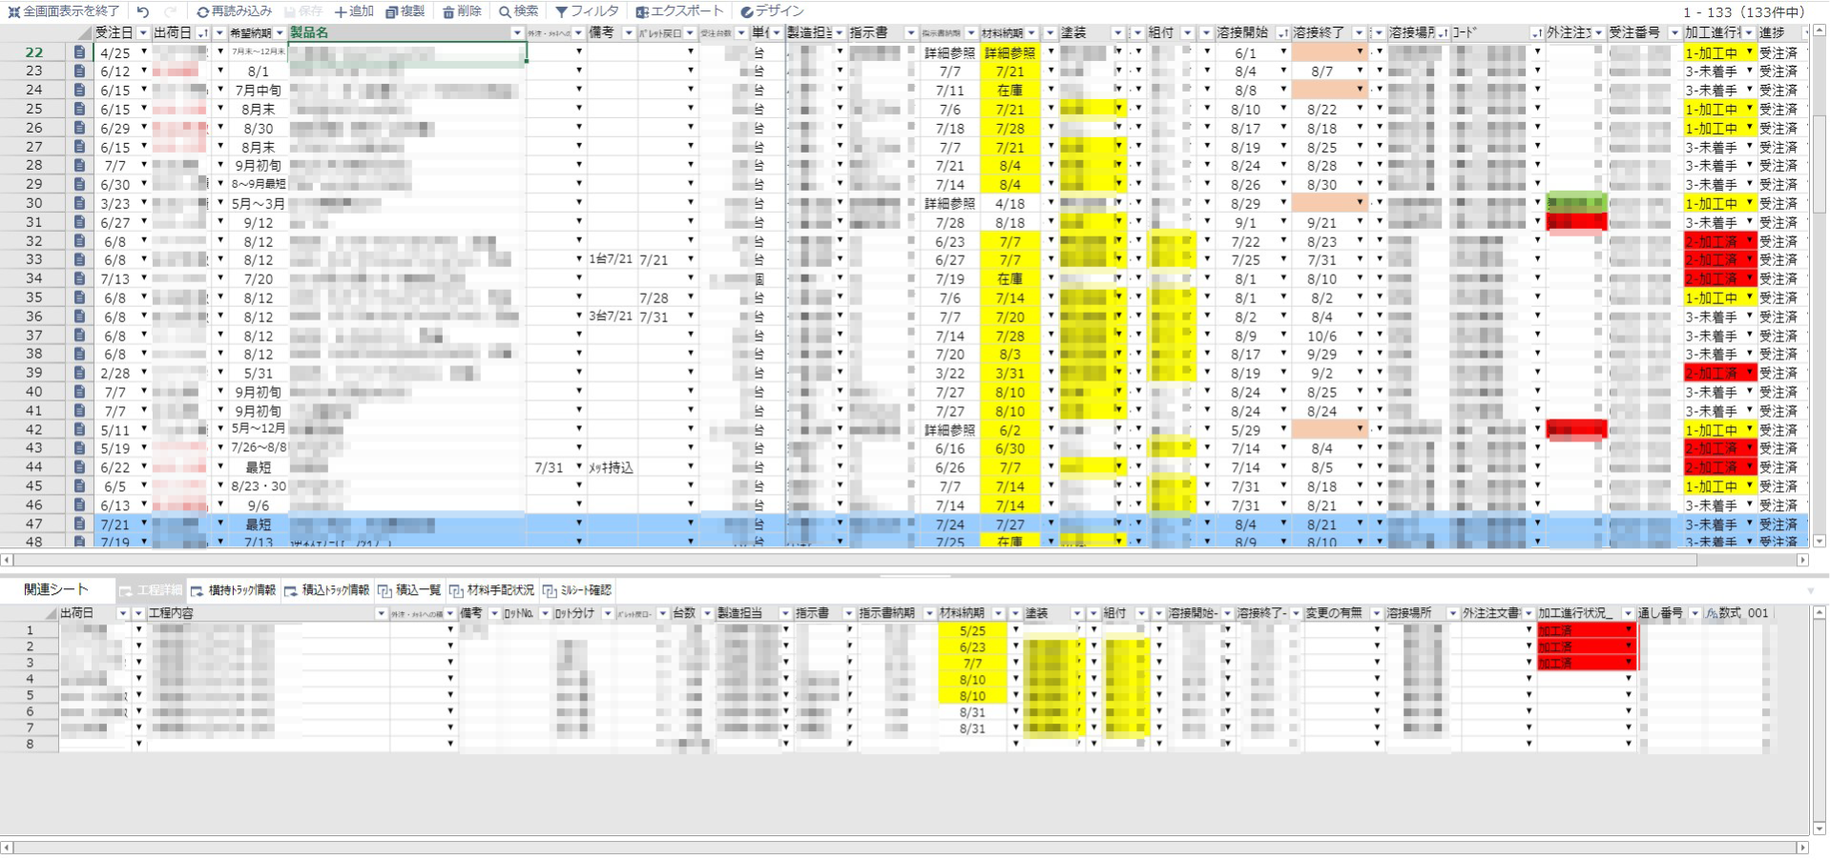The width and height of the screenshot is (1830, 860).
Task: Collapse the 関連シート panel with the arrow
Action: (1810, 590)
